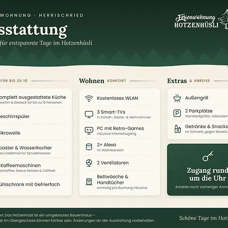Click 'im Wohnbereich' note
228x228 pixels.
(110, 150)
